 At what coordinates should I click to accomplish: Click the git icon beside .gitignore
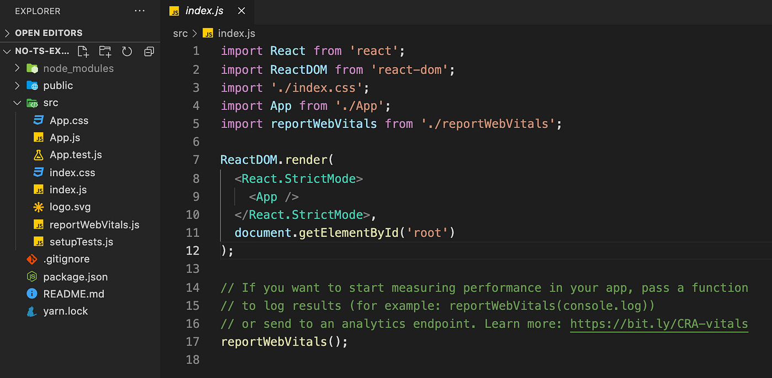33,259
